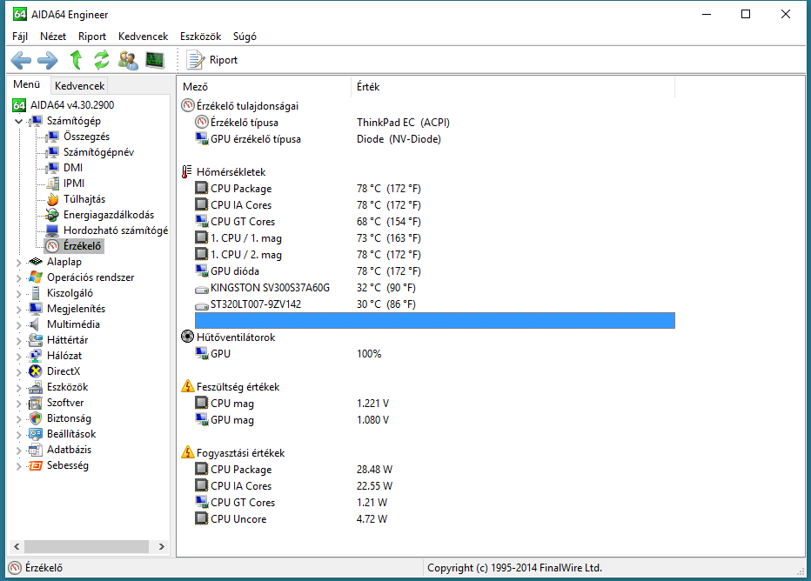Click the DirectX icon

[36, 371]
